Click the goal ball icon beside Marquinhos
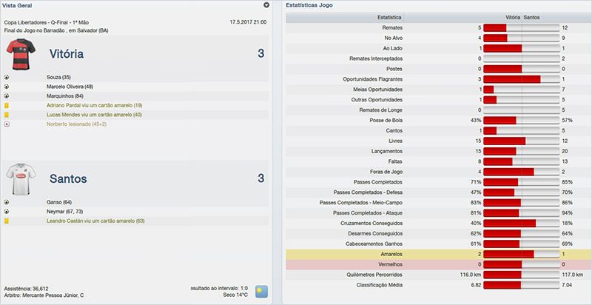Viewport: 592px width, 305px height. click(7, 95)
